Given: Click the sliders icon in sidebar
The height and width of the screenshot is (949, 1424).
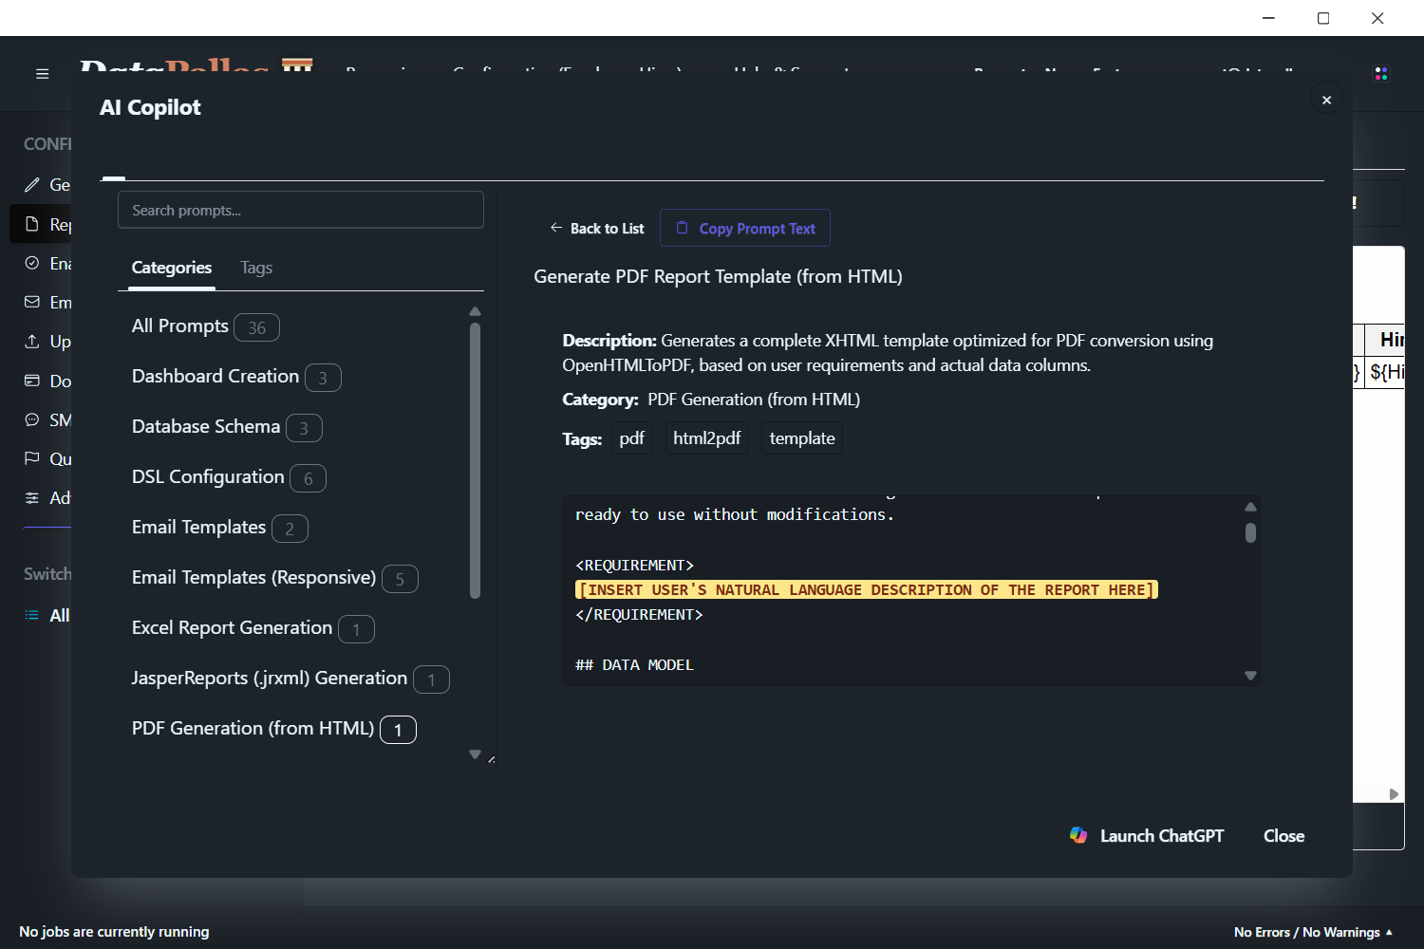Looking at the screenshot, I should (32, 497).
